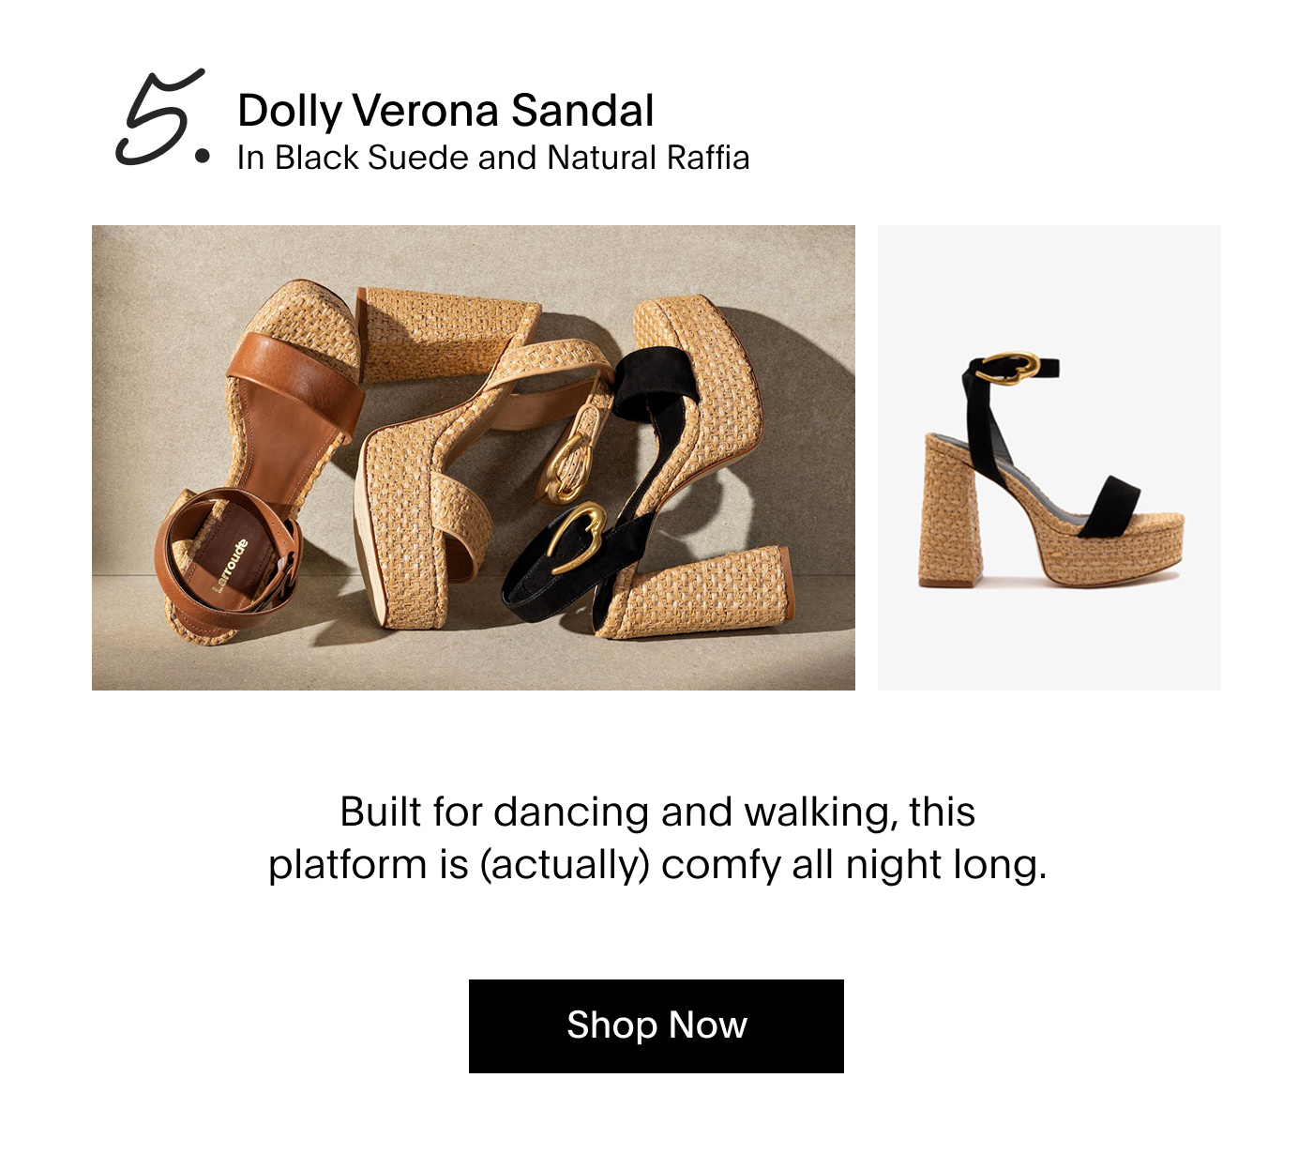
Task: Click the coiled brown leather ankle strap
Action: pyautogui.click(x=228, y=553)
